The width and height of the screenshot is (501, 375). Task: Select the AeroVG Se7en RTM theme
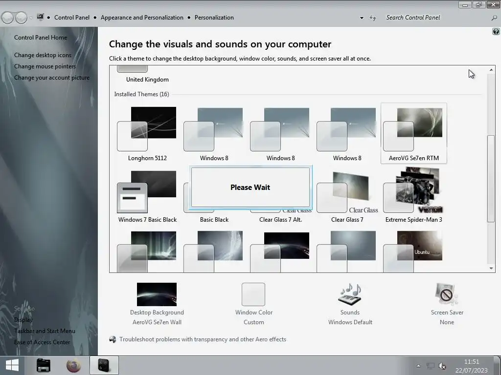(x=414, y=134)
